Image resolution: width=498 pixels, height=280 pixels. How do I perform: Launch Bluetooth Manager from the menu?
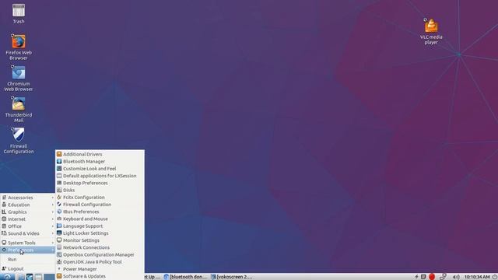pyautogui.click(x=100, y=161)
